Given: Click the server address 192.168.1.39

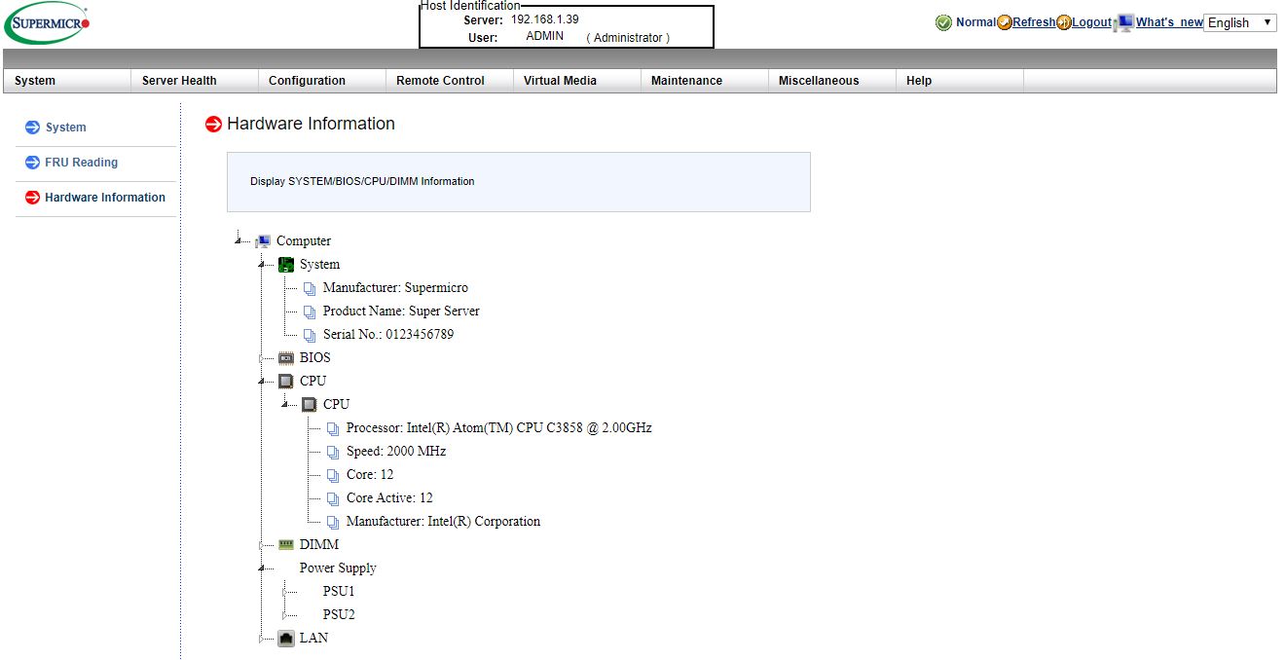Looking at the screenshot, I should (544, 19).
